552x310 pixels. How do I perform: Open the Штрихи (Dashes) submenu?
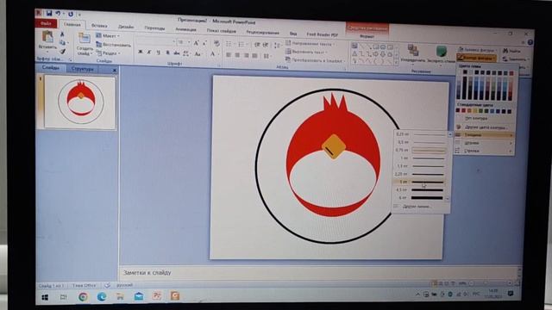pyautogui.click(x=485, y=143)
